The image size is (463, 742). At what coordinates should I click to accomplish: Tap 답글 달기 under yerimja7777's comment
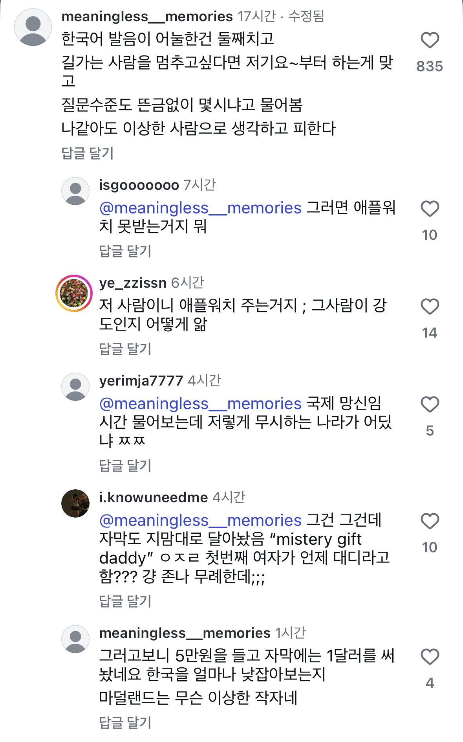click(125, 465)
